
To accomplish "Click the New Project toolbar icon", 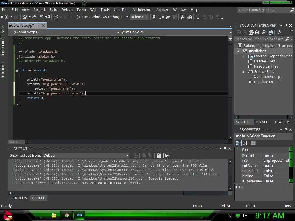I will (25, 17).
